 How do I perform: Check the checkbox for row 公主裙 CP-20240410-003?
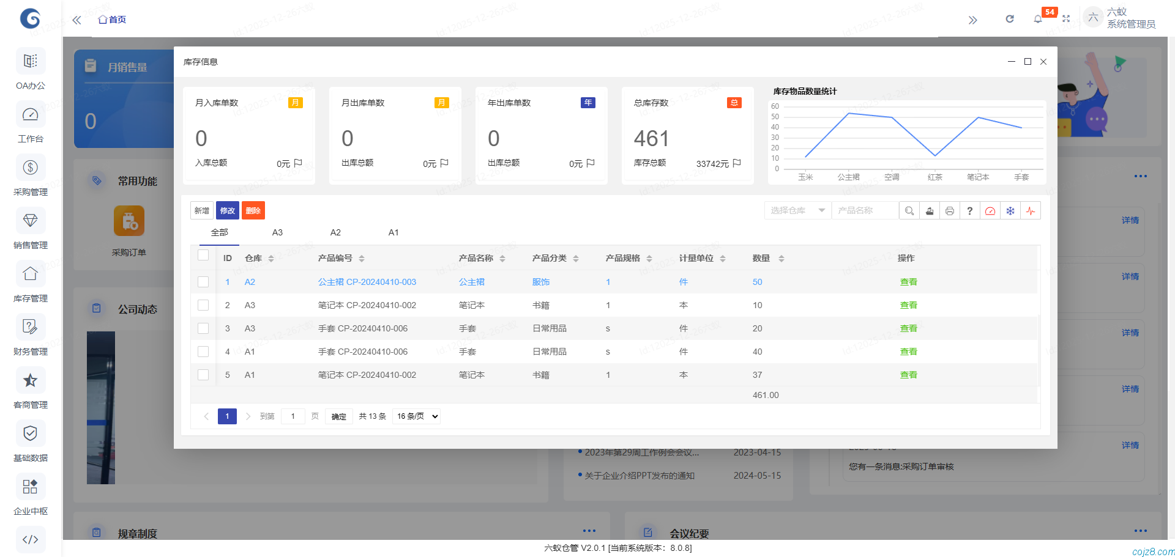(203, 282)
